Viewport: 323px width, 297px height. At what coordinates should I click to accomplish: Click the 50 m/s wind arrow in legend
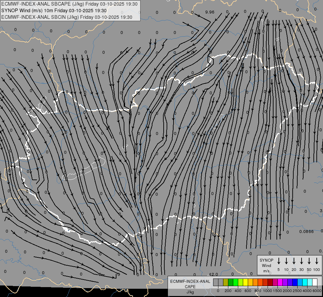309,261
